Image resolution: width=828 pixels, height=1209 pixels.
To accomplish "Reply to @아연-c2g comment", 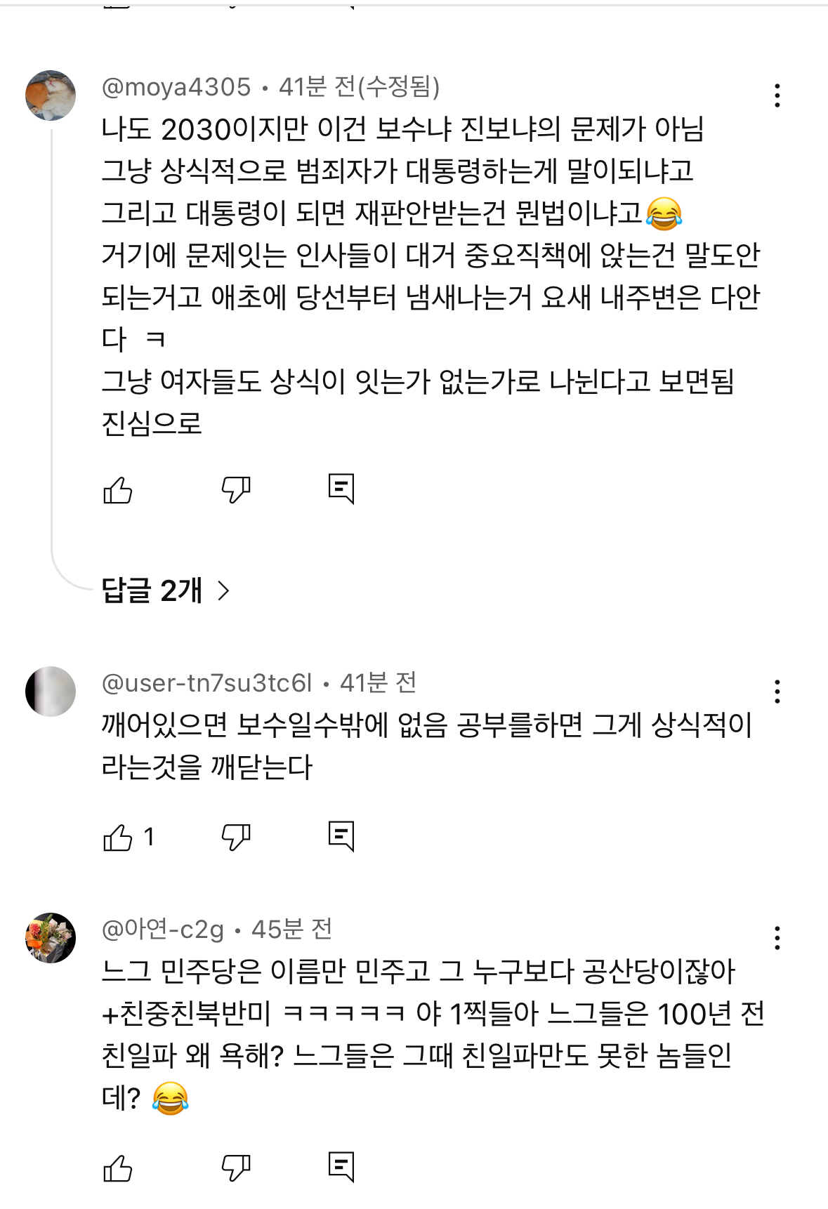I will point(341,1167).
